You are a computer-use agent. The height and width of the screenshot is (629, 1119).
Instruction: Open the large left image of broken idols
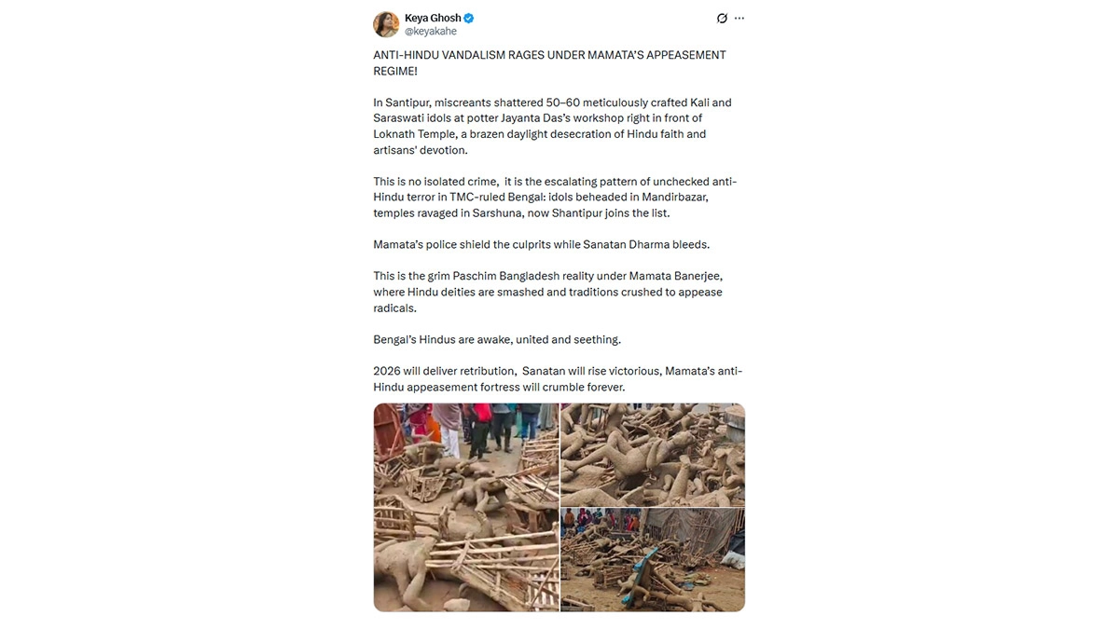click(x=465, y=507)
